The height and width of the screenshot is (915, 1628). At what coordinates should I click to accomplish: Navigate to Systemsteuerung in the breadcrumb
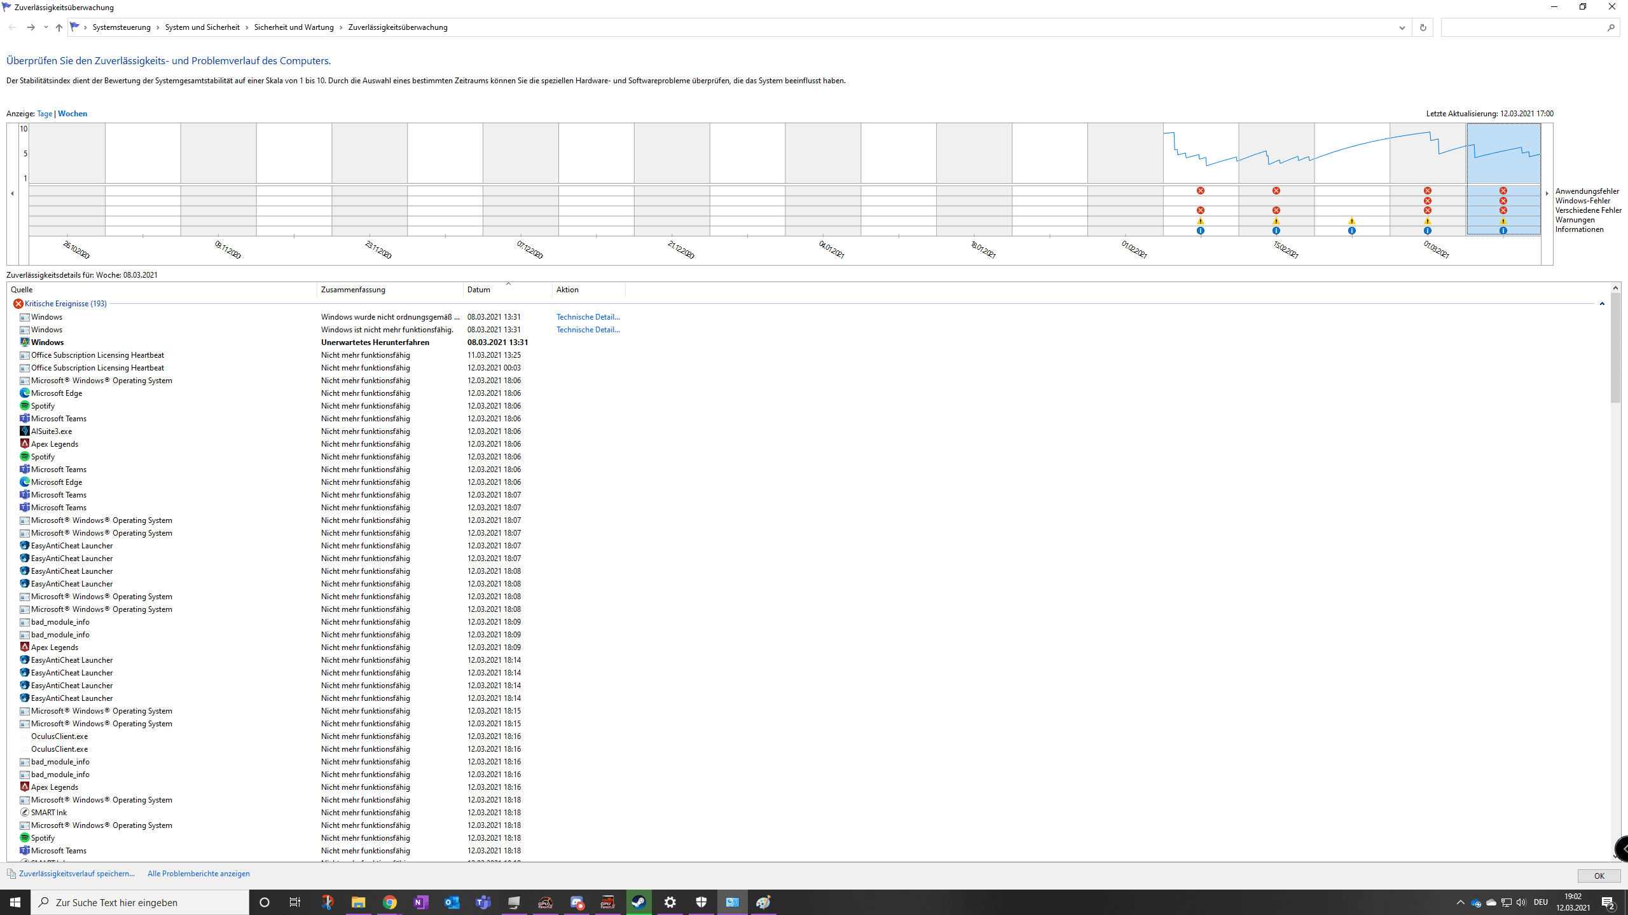pyautogui.click(x=121, y=27)
